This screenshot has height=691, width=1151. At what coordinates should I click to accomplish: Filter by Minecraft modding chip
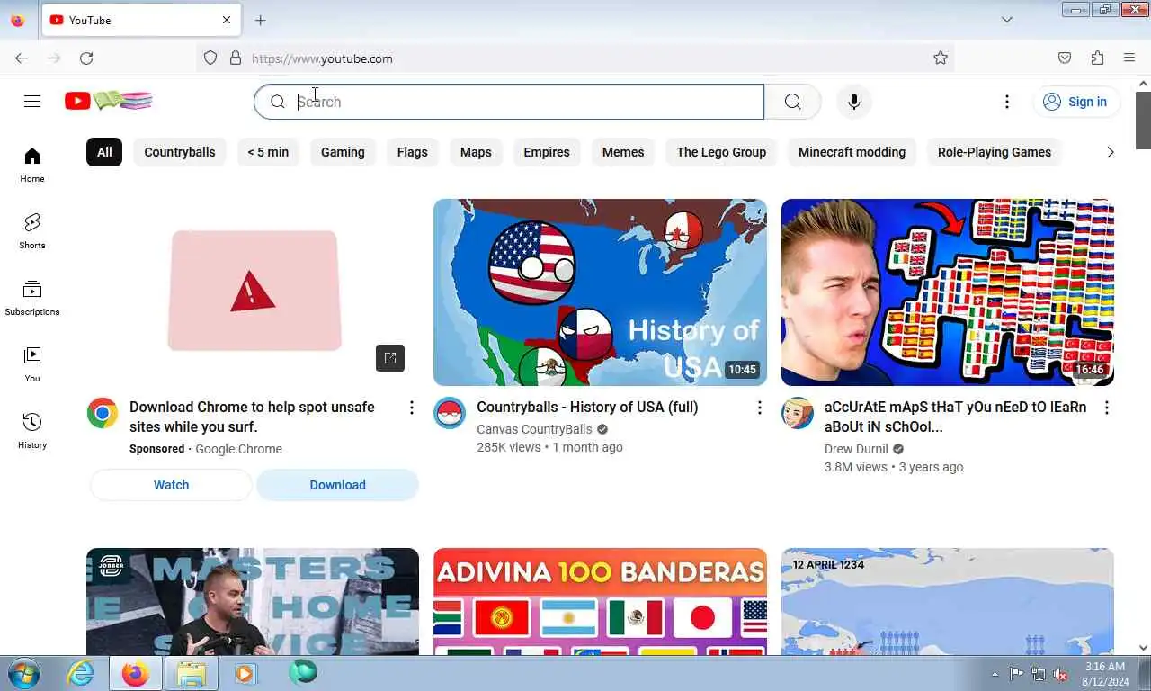(852, 152)
